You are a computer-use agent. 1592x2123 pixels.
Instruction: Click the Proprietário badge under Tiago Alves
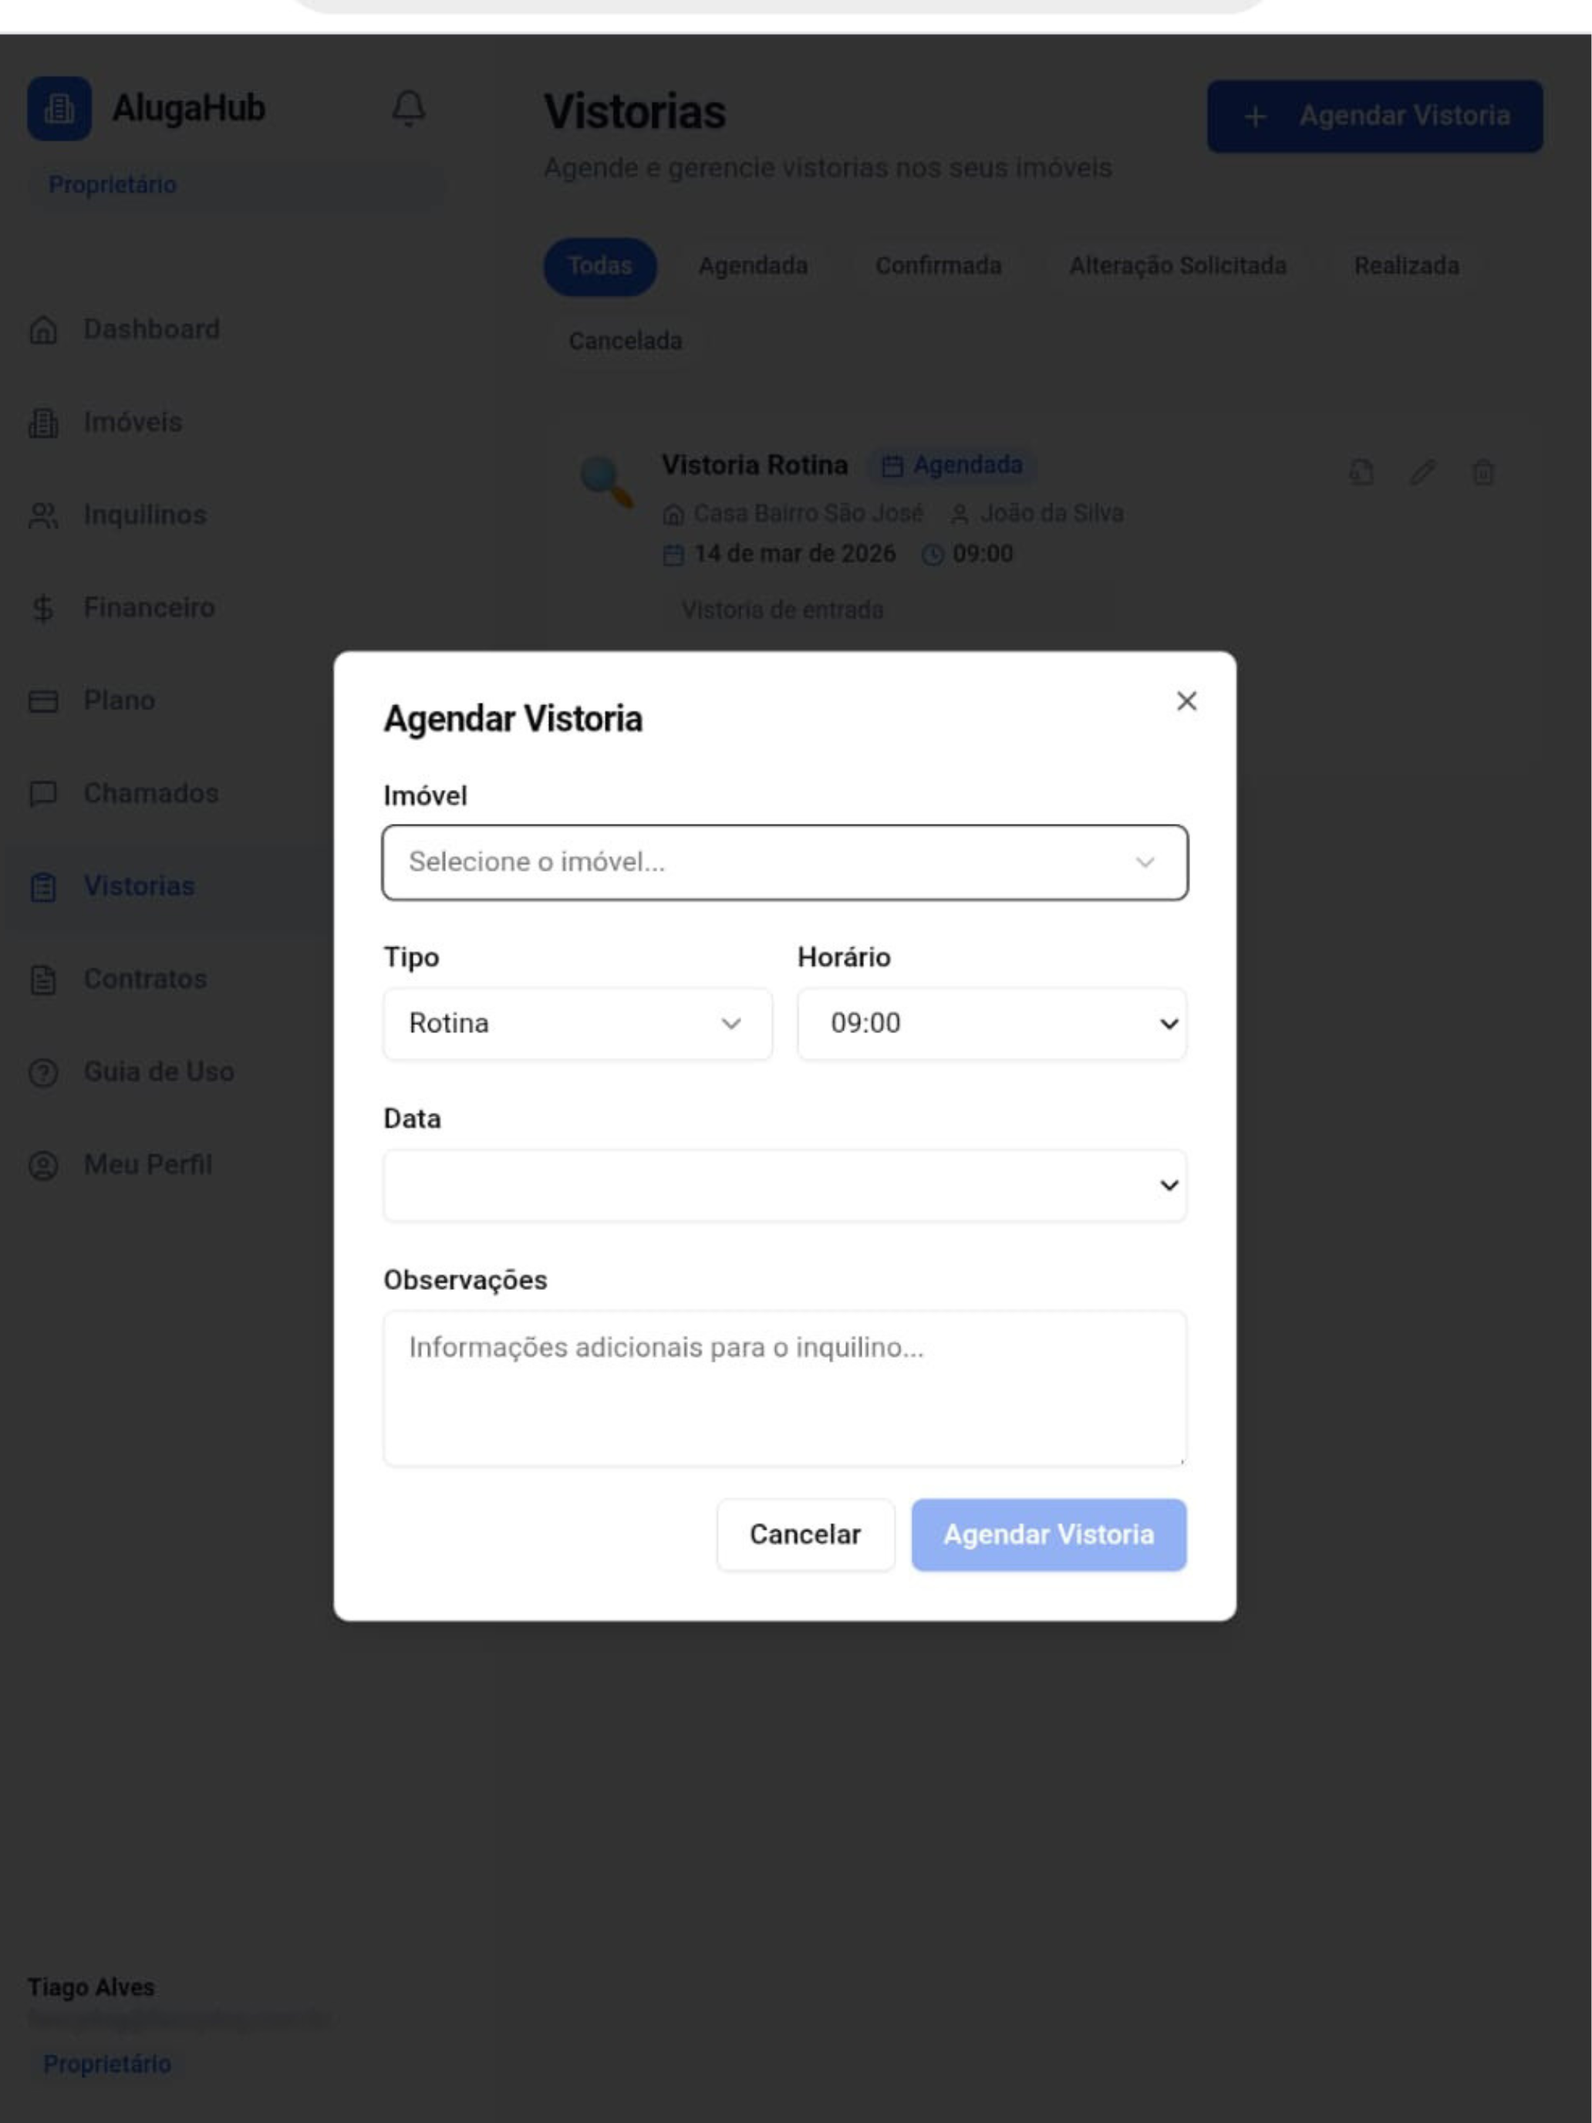click(107, 2064)
